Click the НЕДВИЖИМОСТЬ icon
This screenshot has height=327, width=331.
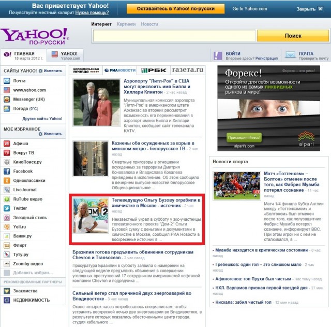pos(7,300)
